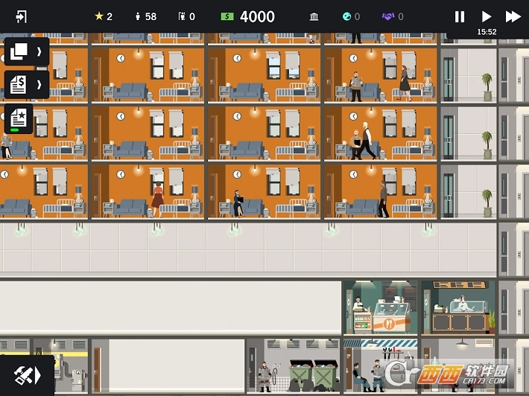The width and height of the screenshot is (529, 396).
Task: Switch to fast forward speed
Action: [513, 16]
